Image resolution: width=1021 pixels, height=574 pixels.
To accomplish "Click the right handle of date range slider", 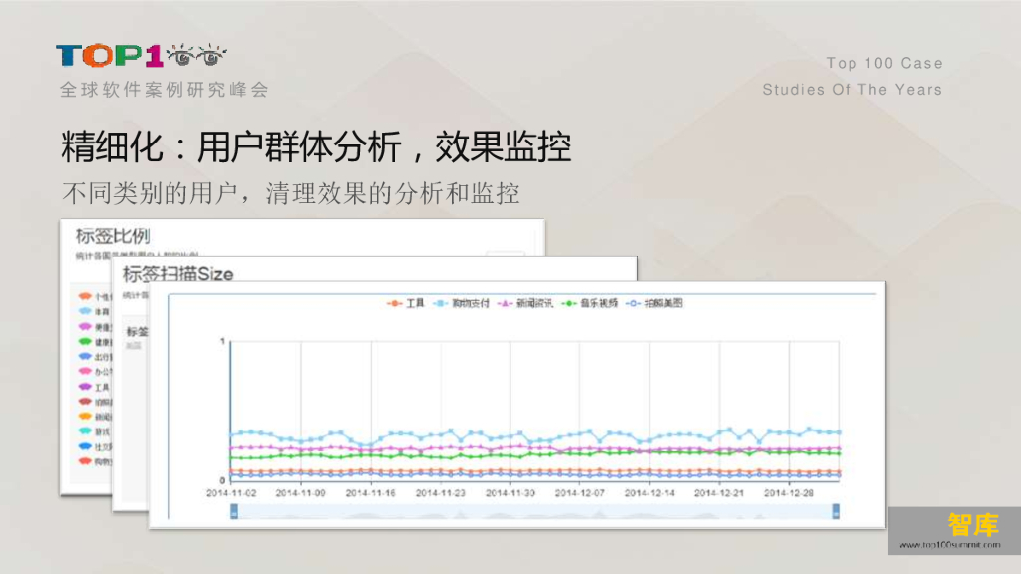I will pos(836,511).
